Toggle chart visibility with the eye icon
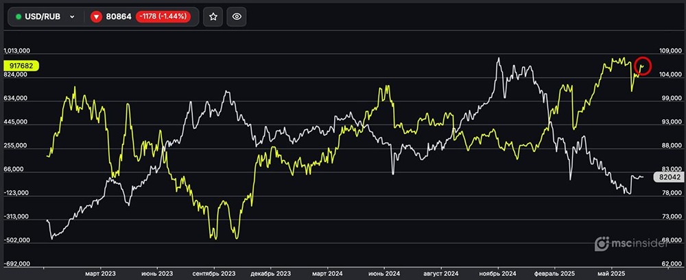 pos(237,17)
